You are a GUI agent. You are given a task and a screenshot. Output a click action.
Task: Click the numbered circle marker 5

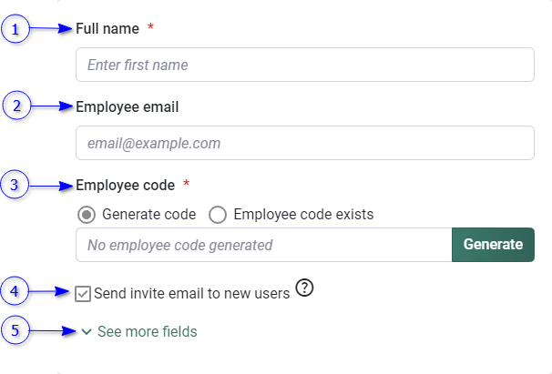pos(14,331)
